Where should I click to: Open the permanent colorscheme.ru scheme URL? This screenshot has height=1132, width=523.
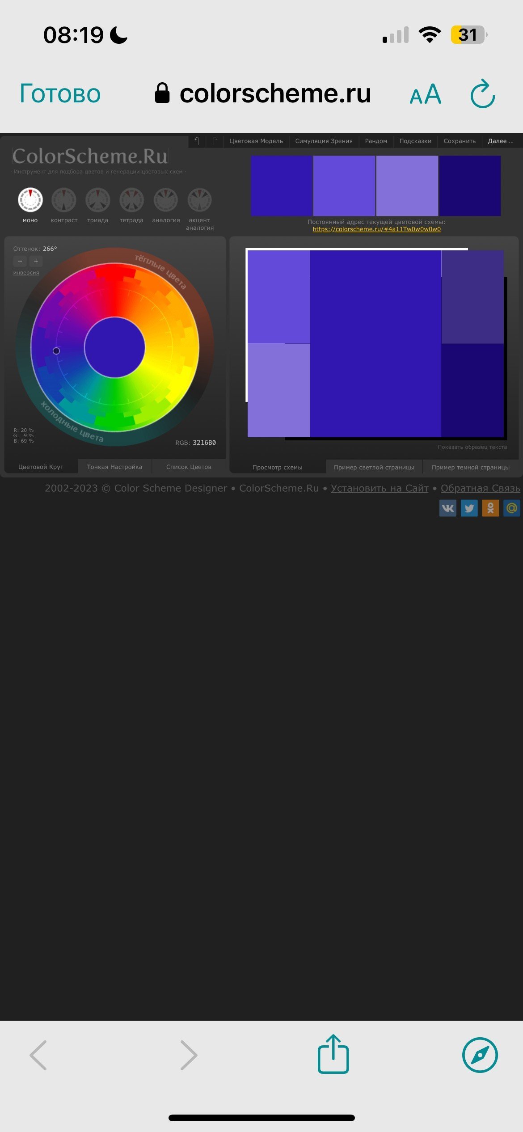(376, 229)
